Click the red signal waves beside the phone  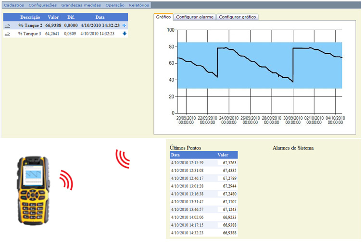pyautogui.click(x=65, y=179)
